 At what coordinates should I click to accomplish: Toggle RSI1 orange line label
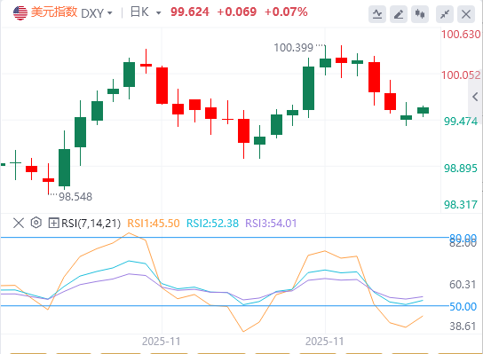(153, 224)
